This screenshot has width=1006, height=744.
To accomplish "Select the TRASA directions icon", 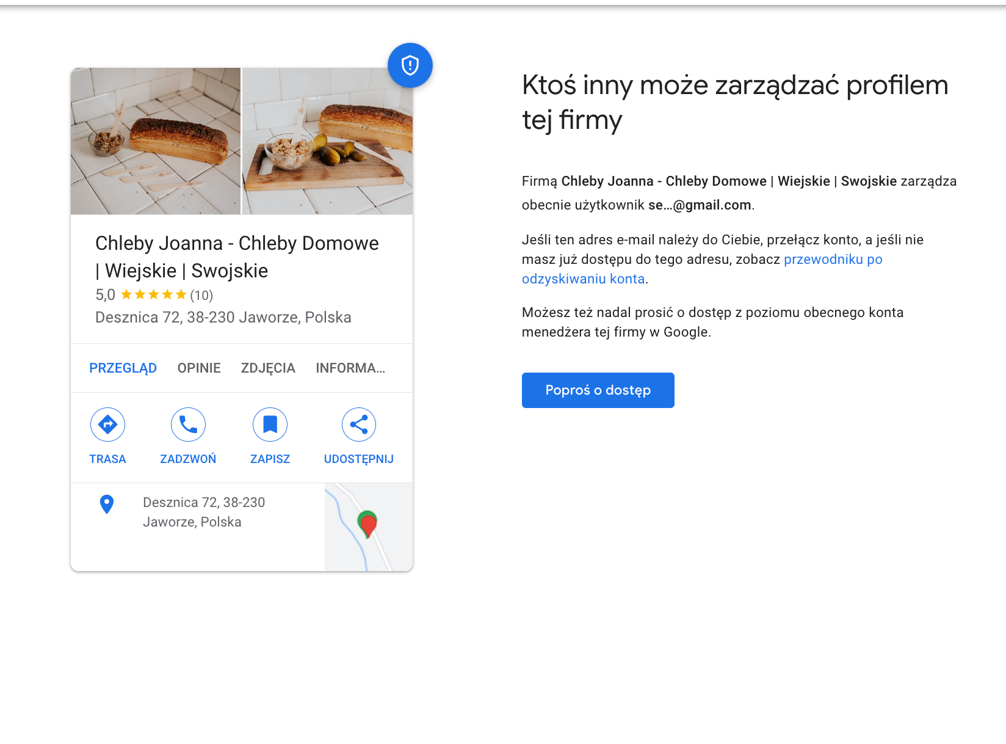I will tap(107, 424).
